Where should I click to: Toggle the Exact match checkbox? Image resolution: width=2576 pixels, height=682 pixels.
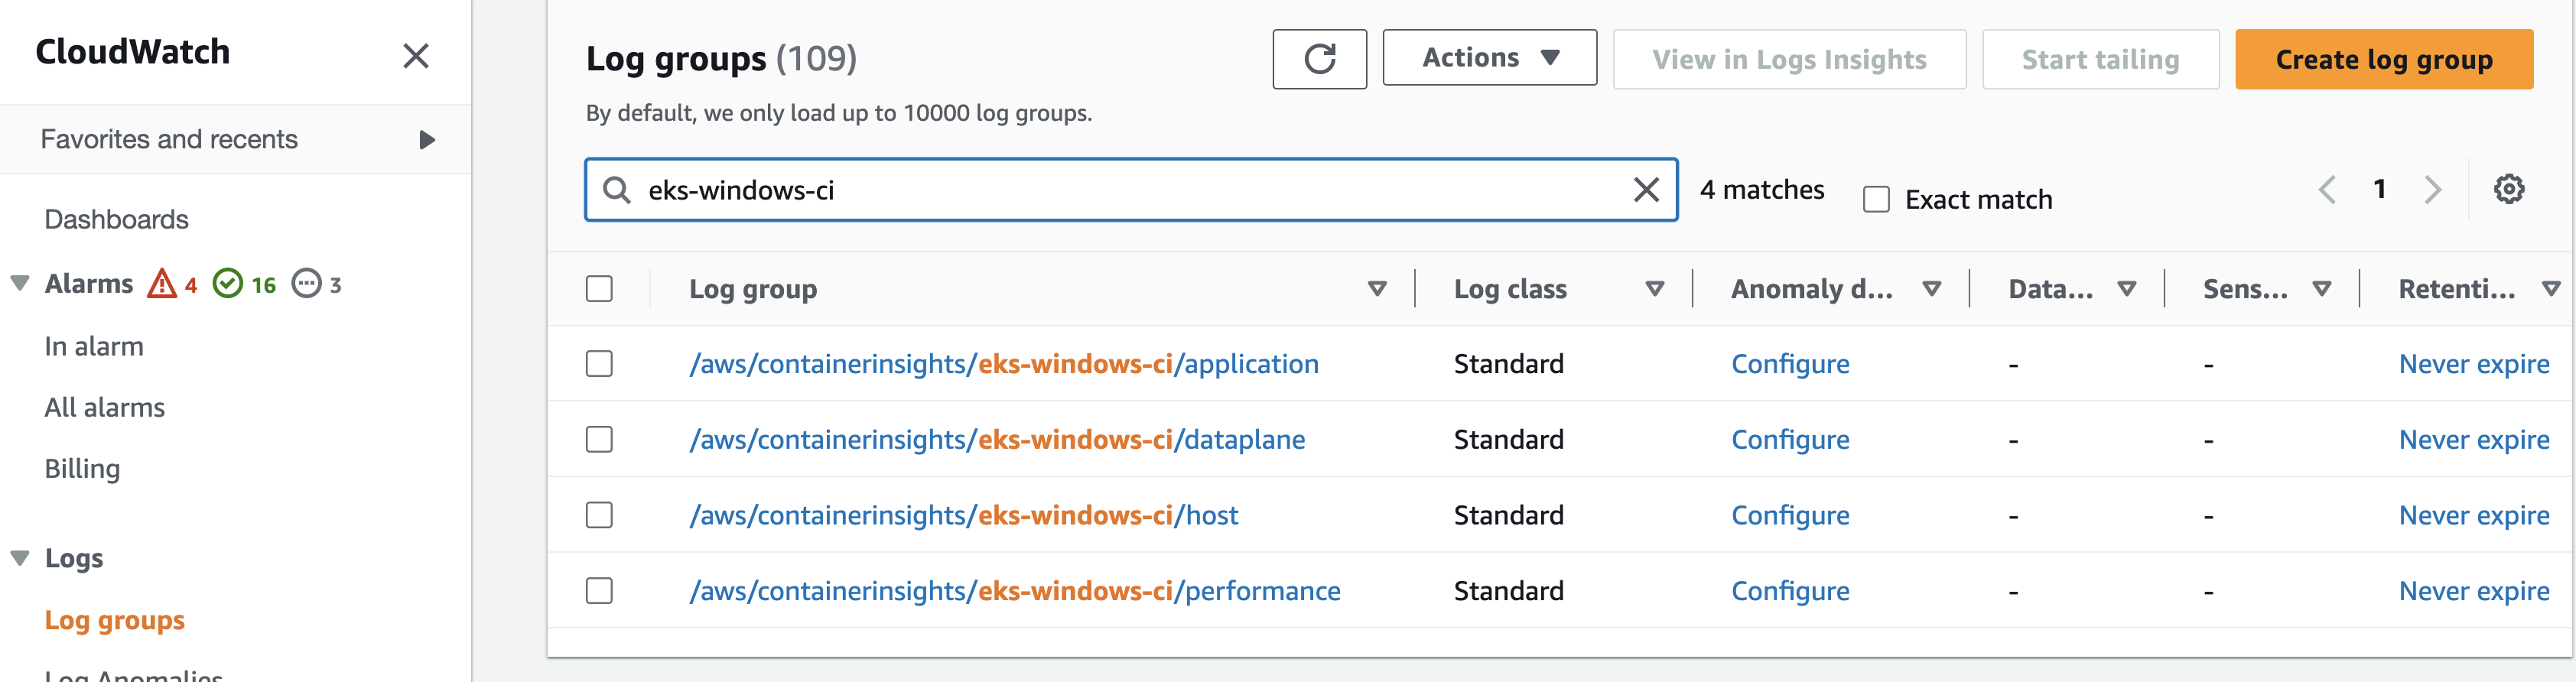(1876, 200)
